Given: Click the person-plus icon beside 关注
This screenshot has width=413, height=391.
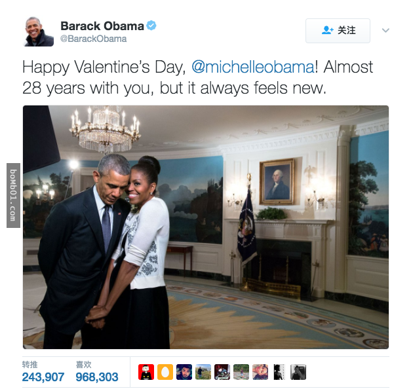Looking at the screenshot, I should (x=327, y=30).
